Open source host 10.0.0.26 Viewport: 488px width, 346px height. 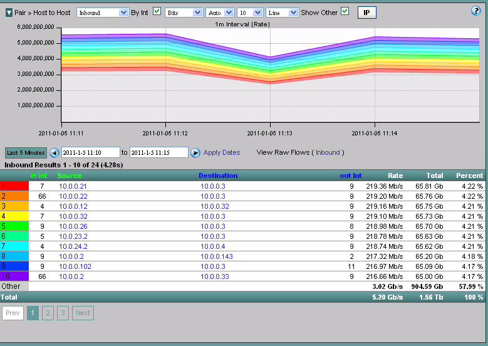73,226
